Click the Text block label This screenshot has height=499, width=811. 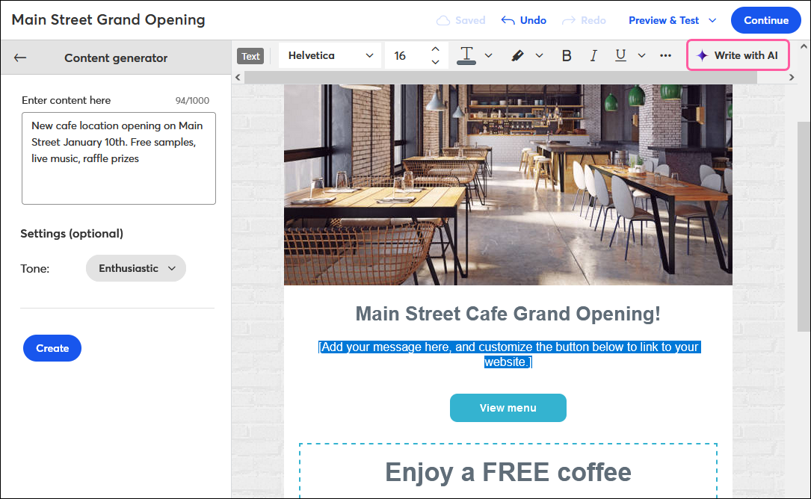pyautogui.click(x=250, y=56)
